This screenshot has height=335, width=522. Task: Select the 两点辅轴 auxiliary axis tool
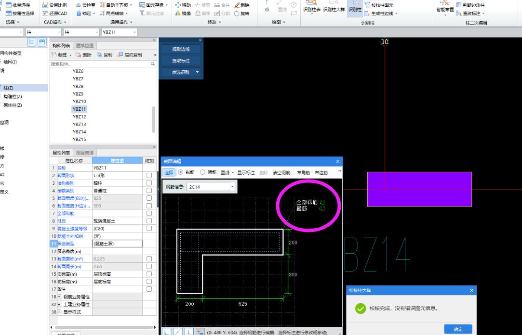pos(114,13)
